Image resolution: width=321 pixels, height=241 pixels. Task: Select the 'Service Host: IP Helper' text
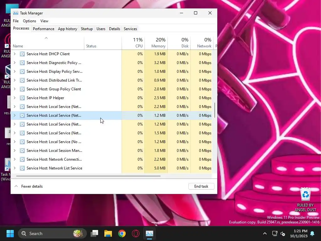click(45, 98)
